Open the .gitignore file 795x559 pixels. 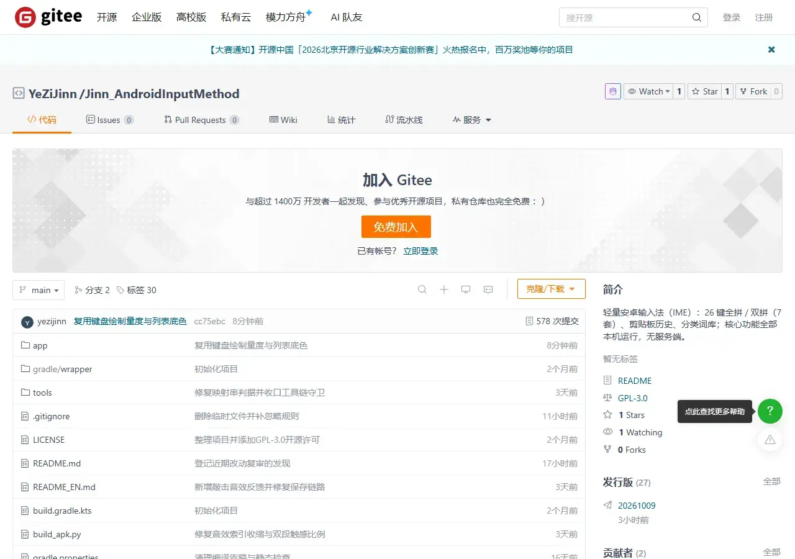[x=51, y=416]
